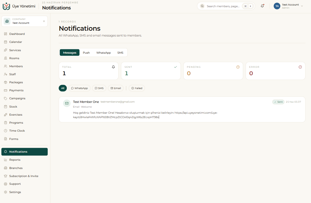Filter messages by WhatsApp chip
Screen dimensions: 311x203
click(79, 88)
